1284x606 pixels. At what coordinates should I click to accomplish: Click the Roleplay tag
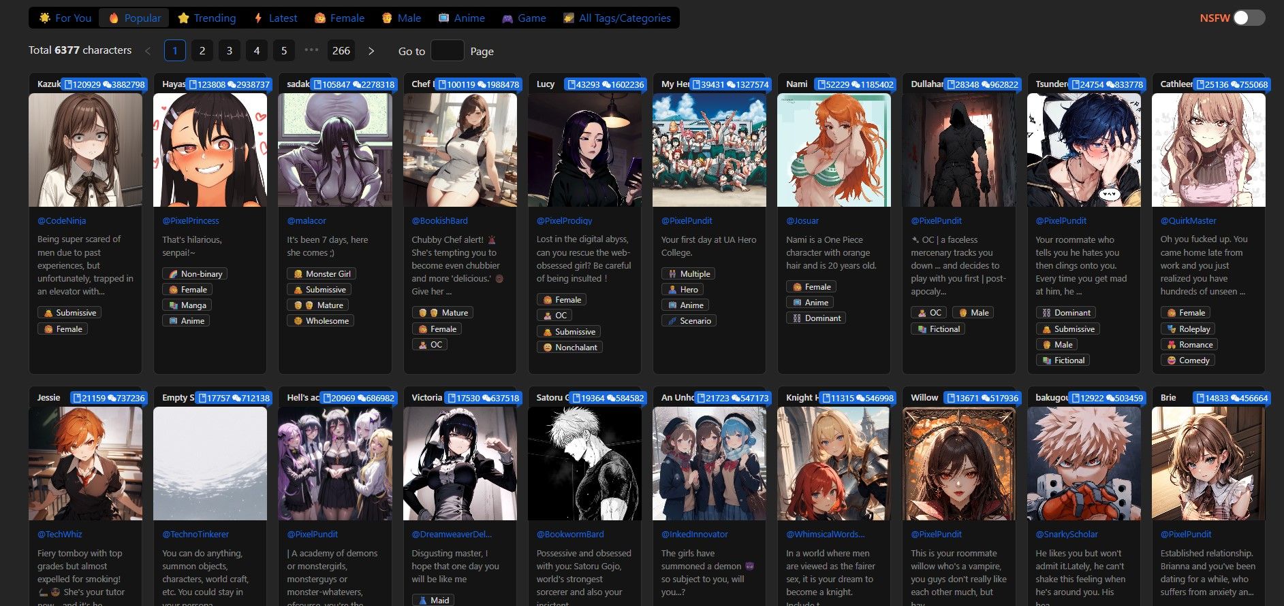[1188, 329]
